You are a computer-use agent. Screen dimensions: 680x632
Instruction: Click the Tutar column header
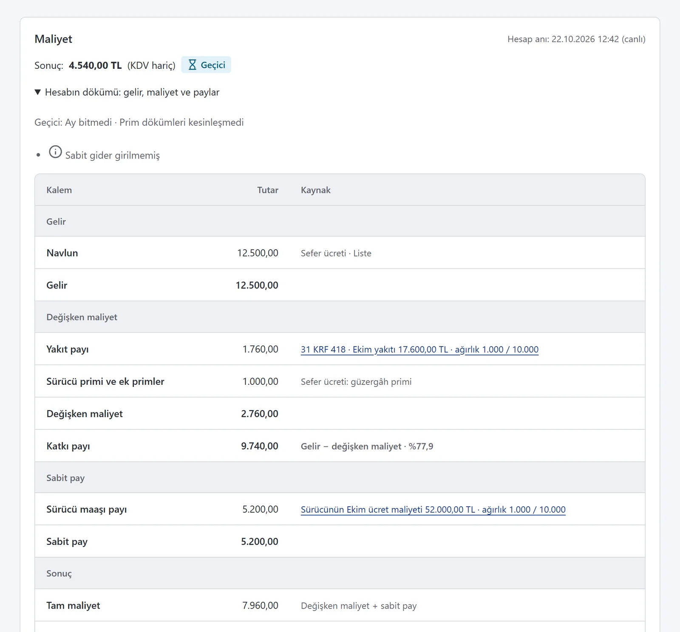pos(268,190)
